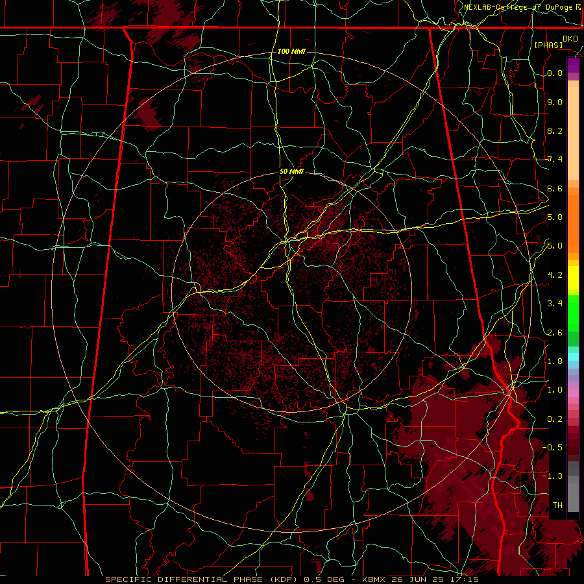Click the orange segment of the color scale
The image size is (584, 584).
573,224
